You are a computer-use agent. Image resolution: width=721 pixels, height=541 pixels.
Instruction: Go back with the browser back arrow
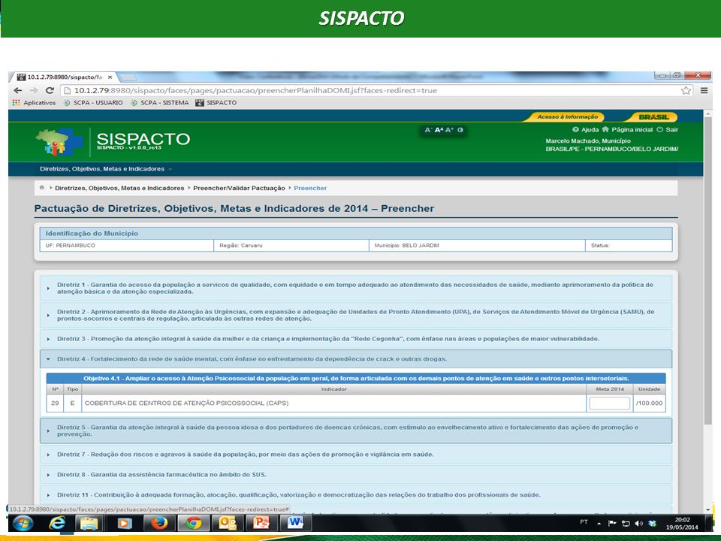(18, 91)
